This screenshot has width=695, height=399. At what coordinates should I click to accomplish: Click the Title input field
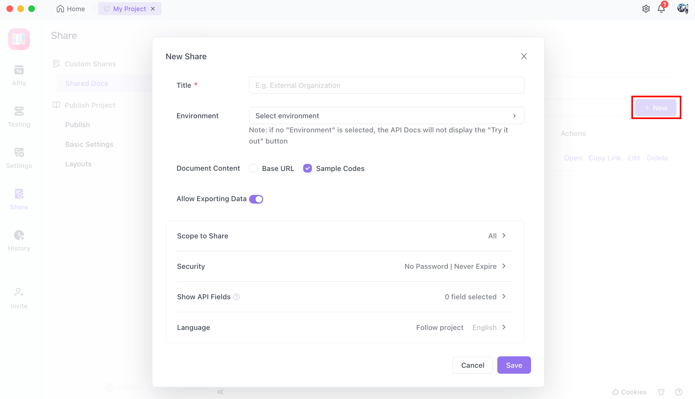[x=386, y=85]
